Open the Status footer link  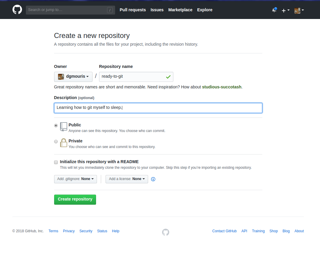(x=102, y=231)
